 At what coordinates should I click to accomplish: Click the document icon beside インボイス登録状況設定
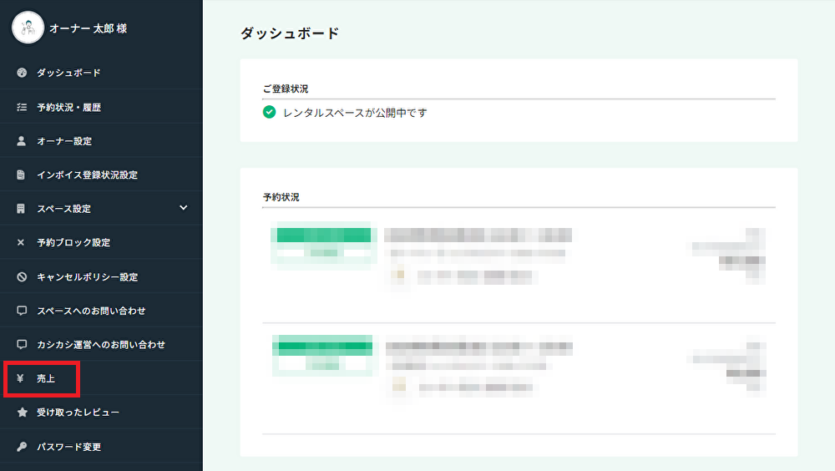(x=22, y=175)
